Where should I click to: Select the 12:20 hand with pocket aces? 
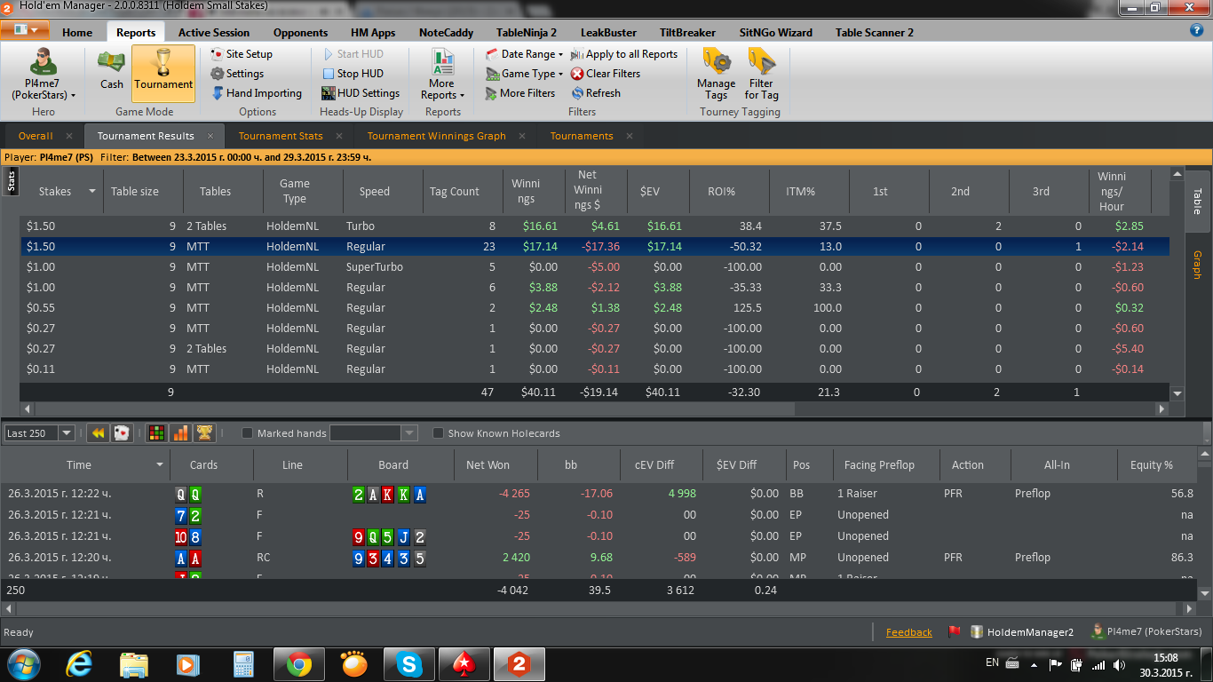(600, 558)
